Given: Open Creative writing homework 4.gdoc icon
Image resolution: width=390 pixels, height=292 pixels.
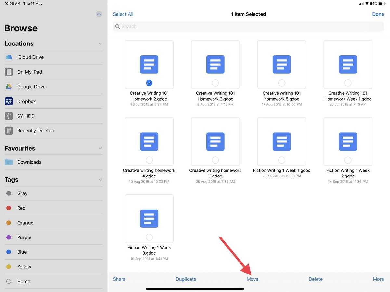Looking at the screenshot, I should (149, 141).
